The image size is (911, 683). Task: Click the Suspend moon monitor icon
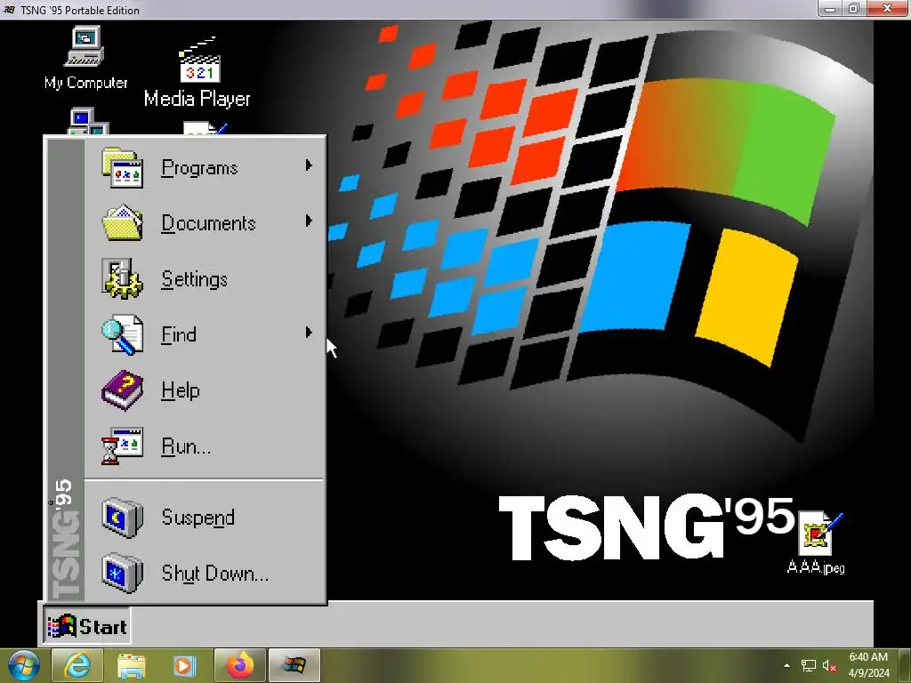tap(123, 517)
